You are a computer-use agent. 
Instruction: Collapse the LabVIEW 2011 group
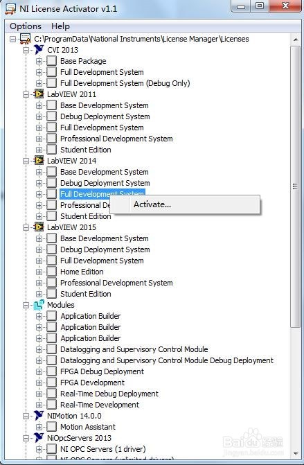coord(26,94)
